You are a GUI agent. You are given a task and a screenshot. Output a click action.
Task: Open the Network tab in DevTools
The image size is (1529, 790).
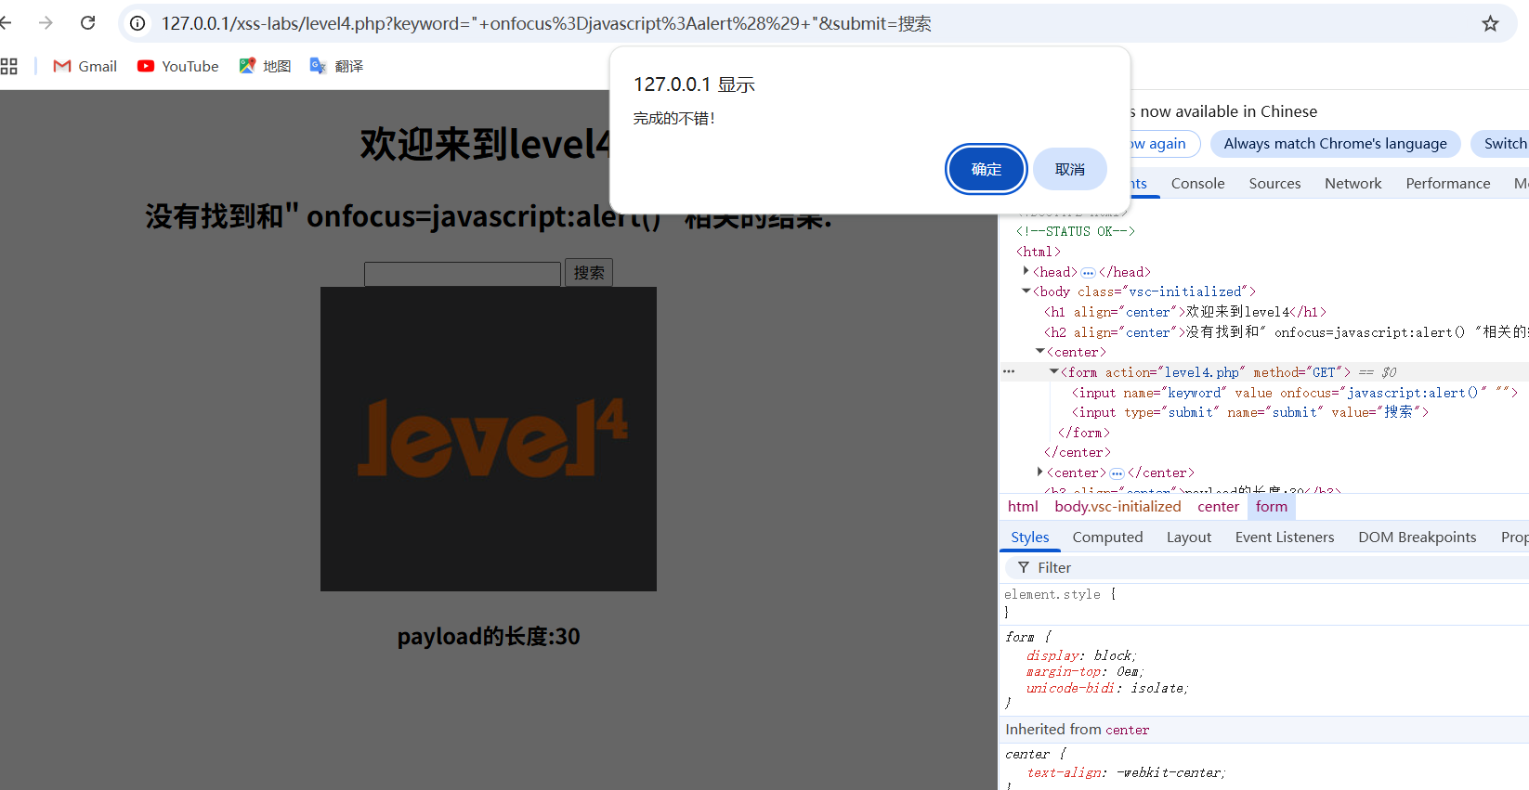tap(1353, 183)
